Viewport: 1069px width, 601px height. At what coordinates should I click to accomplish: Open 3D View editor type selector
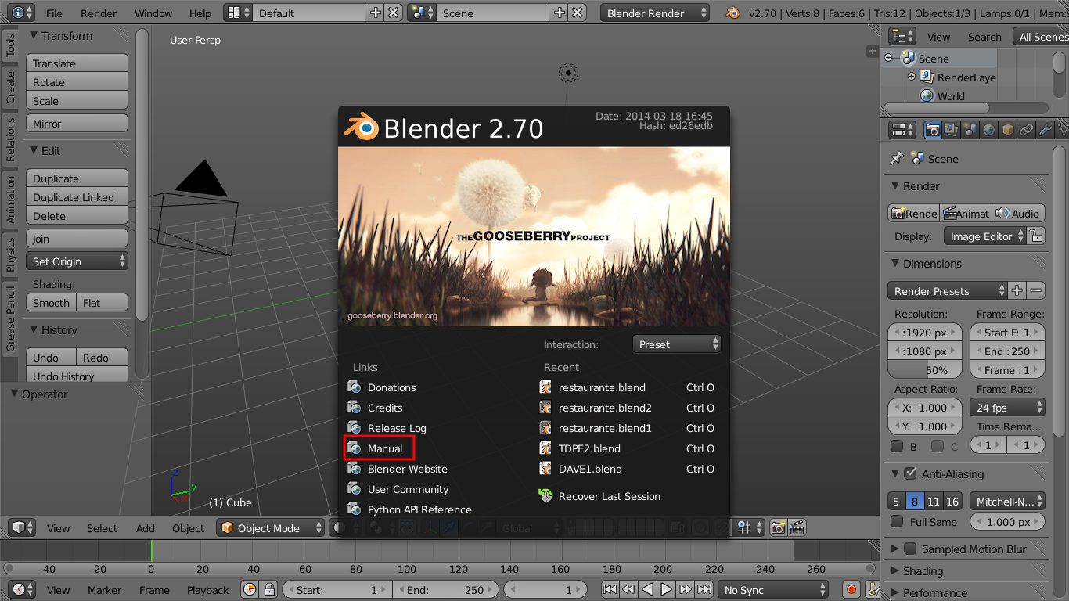(x=22, y=528)
